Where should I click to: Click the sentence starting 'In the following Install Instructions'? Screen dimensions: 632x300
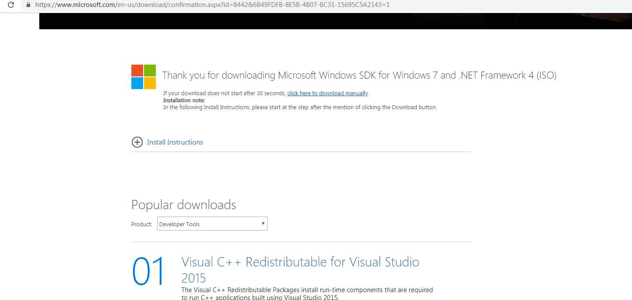pos(300,107)
